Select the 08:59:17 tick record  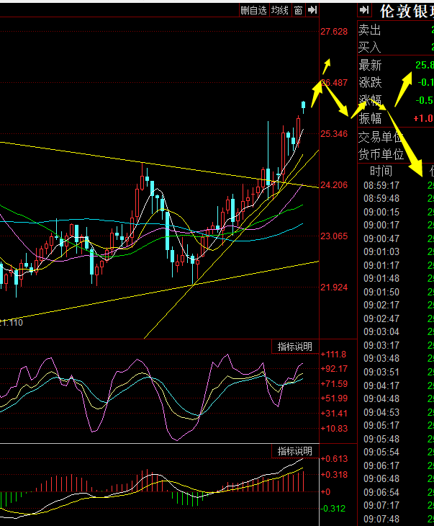point(381,185)
